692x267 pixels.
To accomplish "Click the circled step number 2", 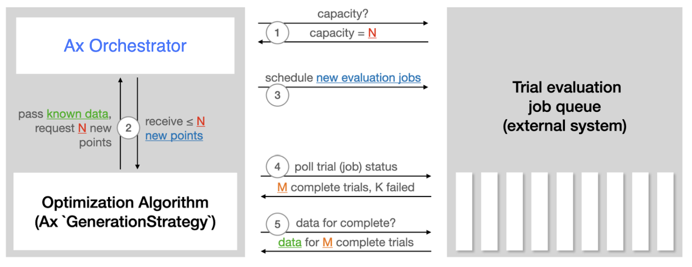I will [x=128, y=128].
